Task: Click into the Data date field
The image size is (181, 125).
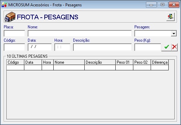Action: (x=40, y=47)
